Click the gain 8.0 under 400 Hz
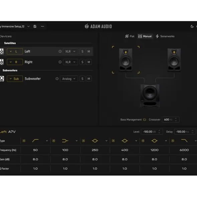 pyautogui.click(x=125, y=159)
